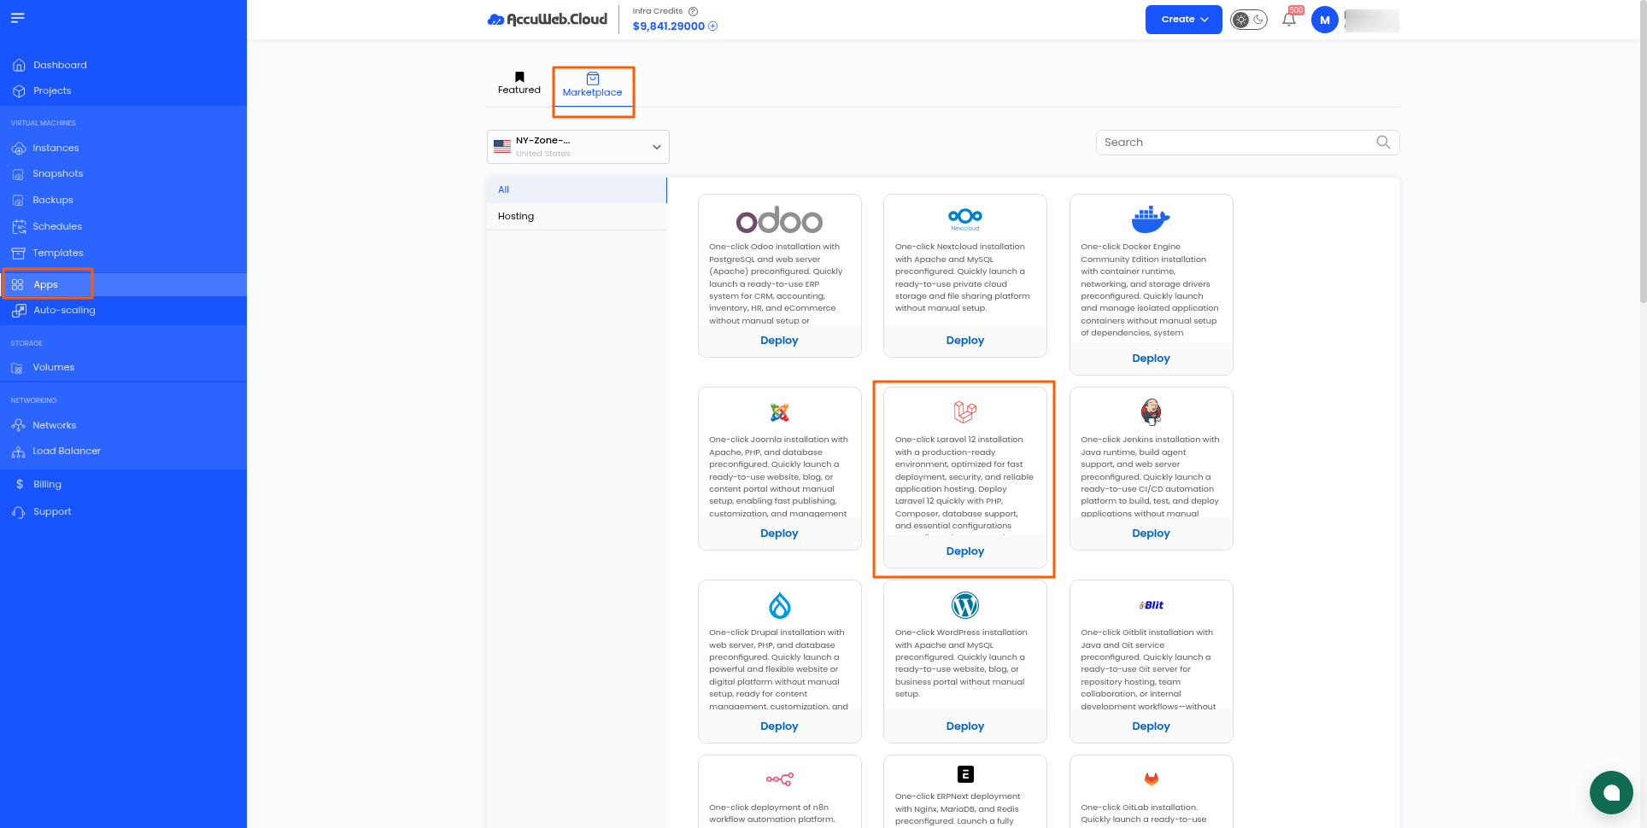The image size is (1647, 828).
Task: Deploy the WordPress app
Action: [x=965, y=726]
